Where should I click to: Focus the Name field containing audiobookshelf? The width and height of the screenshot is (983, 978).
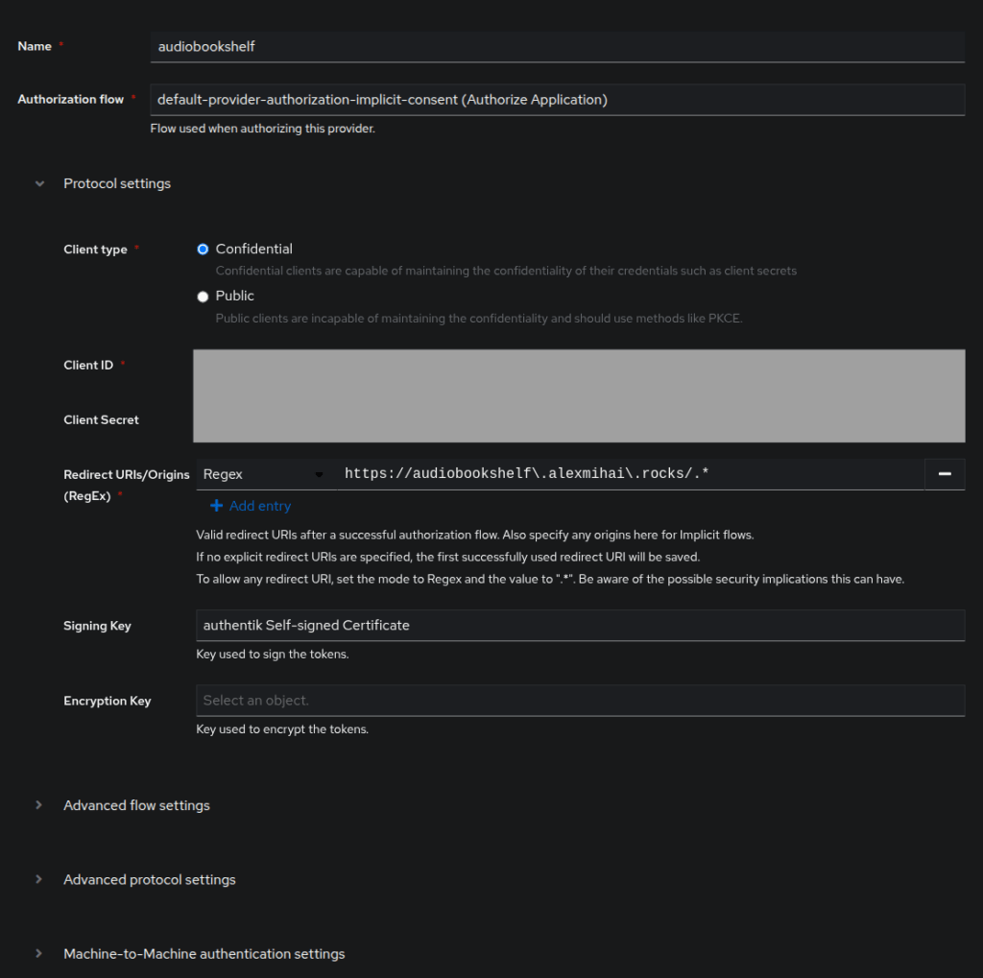pyautogui.click(x=558, y=47)
